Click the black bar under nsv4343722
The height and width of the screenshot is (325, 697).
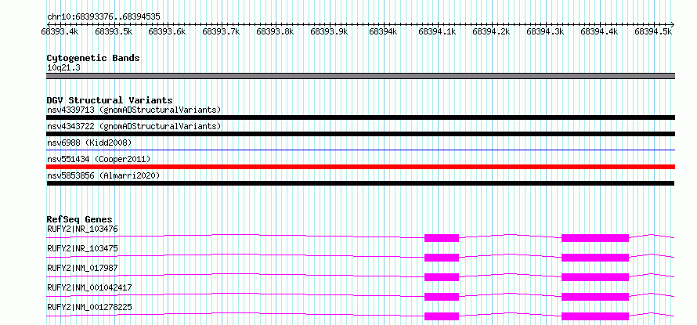pyautogui.click(x=360, y=134)
